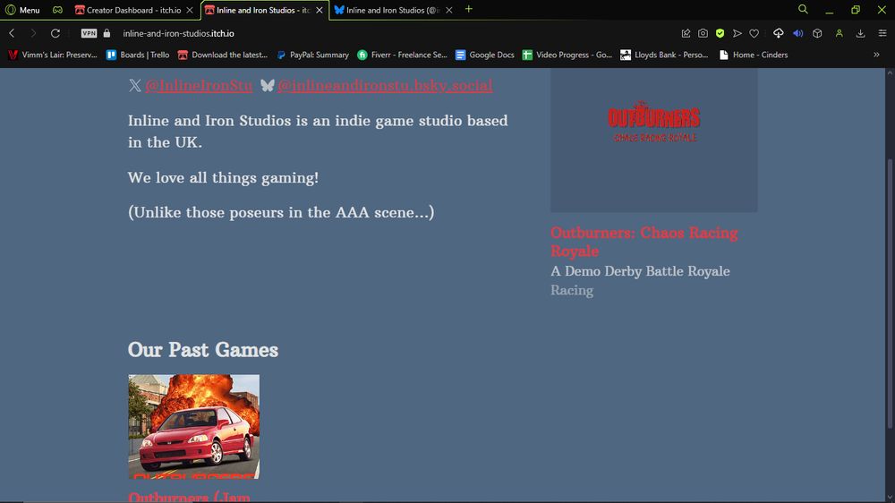
Task: Toggle the VPN badge
Action: click(x=89, y=33)
